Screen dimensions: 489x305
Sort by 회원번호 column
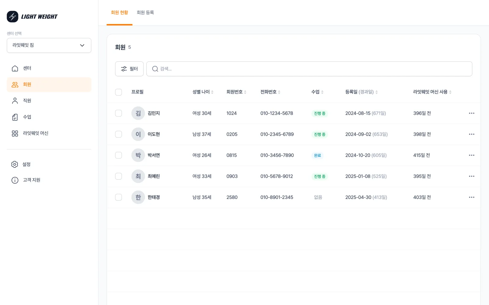point(236,92)
